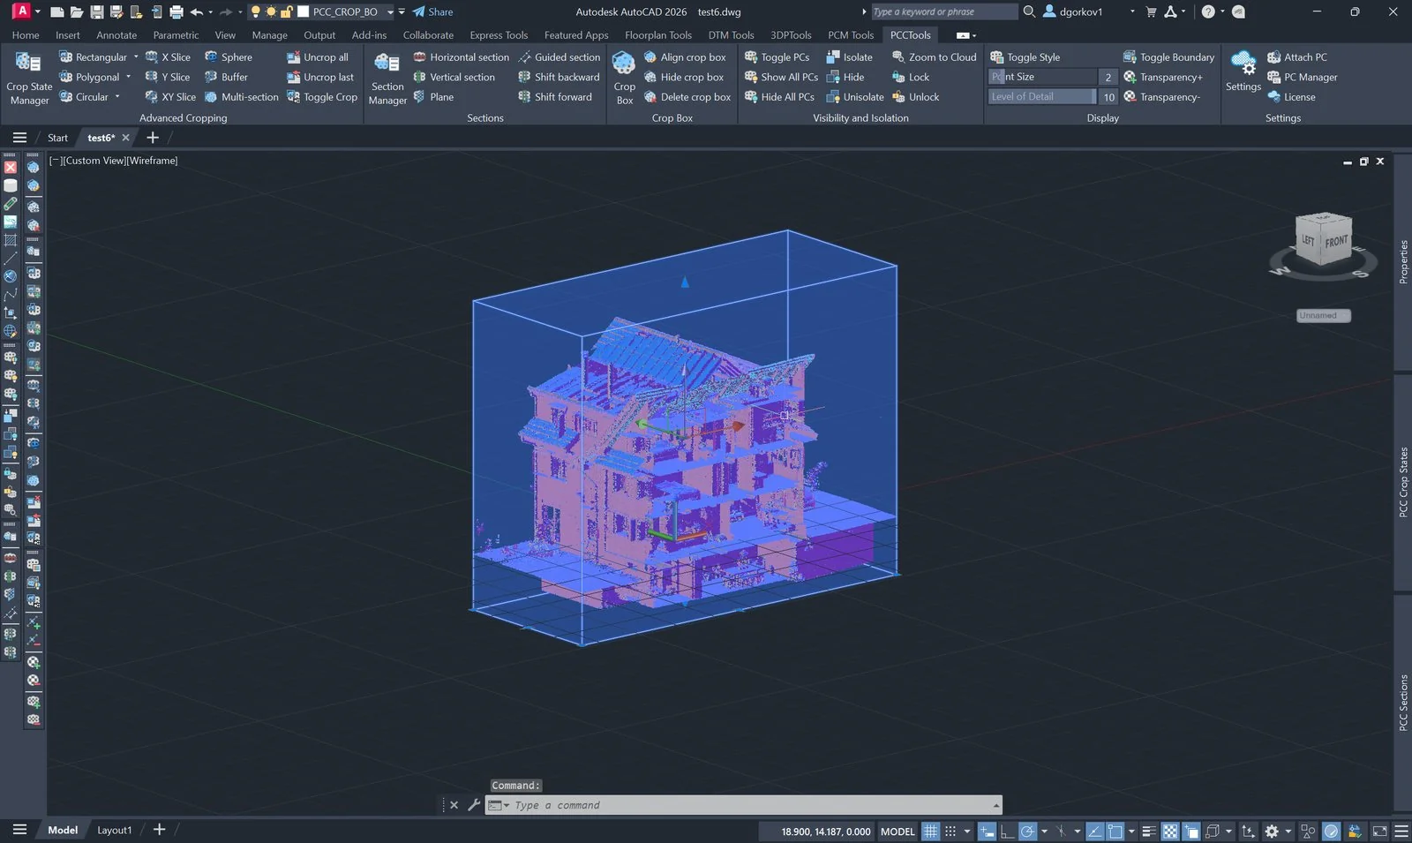Adjust the Level of Detail slider
The width and height of the screenshot is (1412, 843).
click(1042, 97)
